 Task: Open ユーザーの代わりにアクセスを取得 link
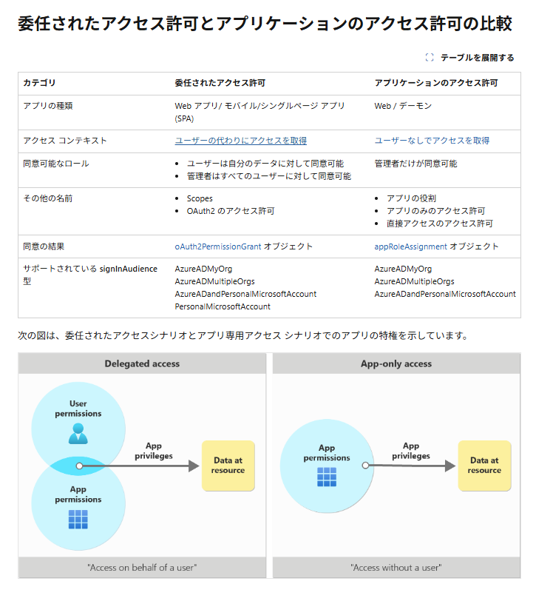point(240,141)
